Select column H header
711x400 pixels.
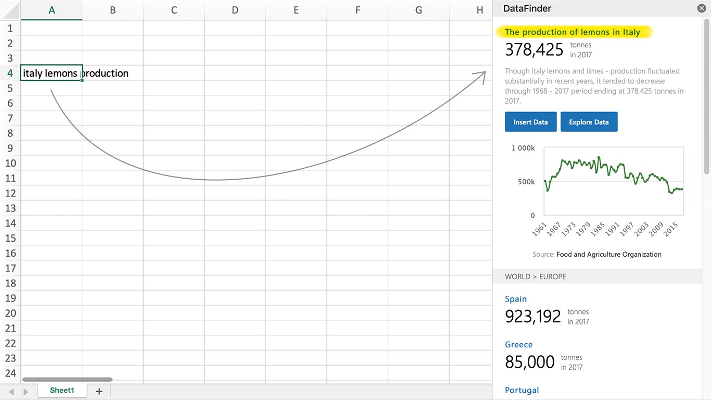pyautogui.click(x=471, y=10)
